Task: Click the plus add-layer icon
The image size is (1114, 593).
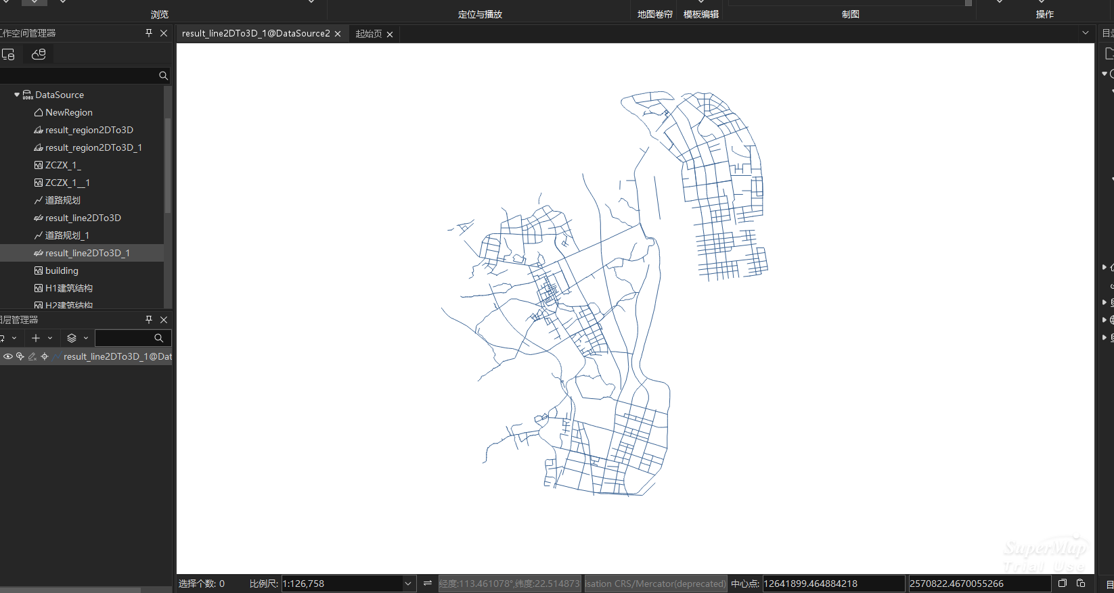Action: (x=36, y=338)
